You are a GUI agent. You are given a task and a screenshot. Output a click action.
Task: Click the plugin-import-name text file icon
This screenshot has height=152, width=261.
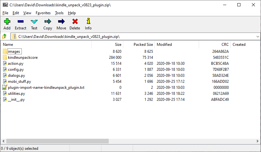(5, 87)
